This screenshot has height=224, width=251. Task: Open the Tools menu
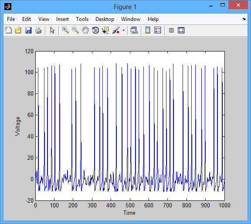point(82,19)
